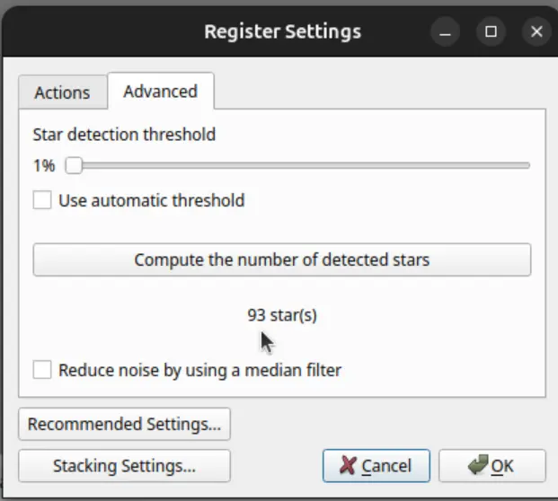Maximize the Register Settings dialog
The width and height of the screenshot is (558, 501).
pos(491,32)
